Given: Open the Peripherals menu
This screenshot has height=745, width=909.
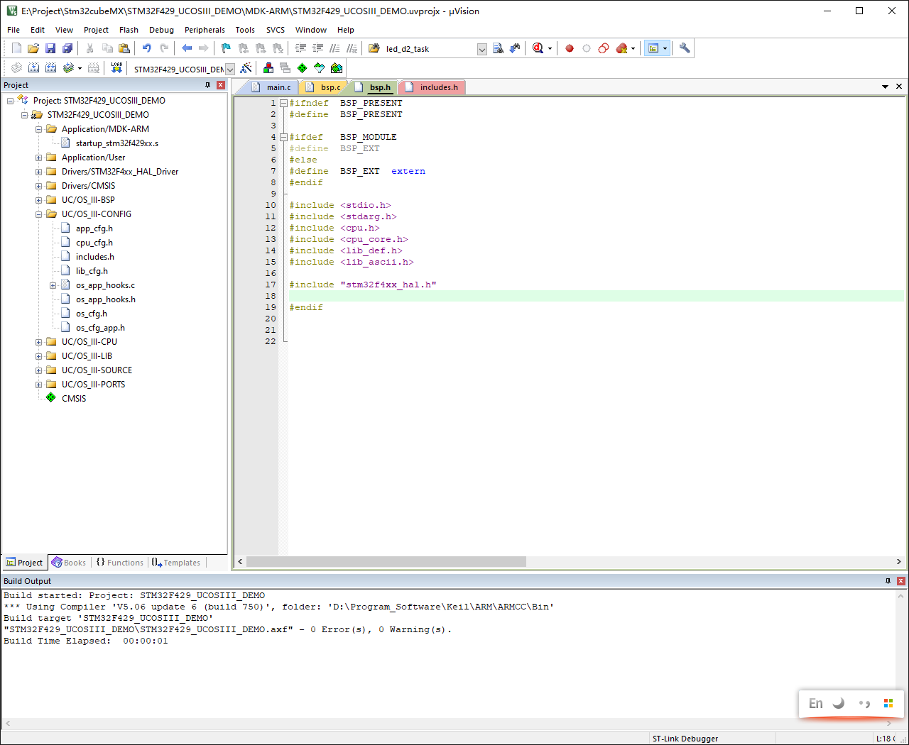Looking at the screenshot, I should click(205, 30).
